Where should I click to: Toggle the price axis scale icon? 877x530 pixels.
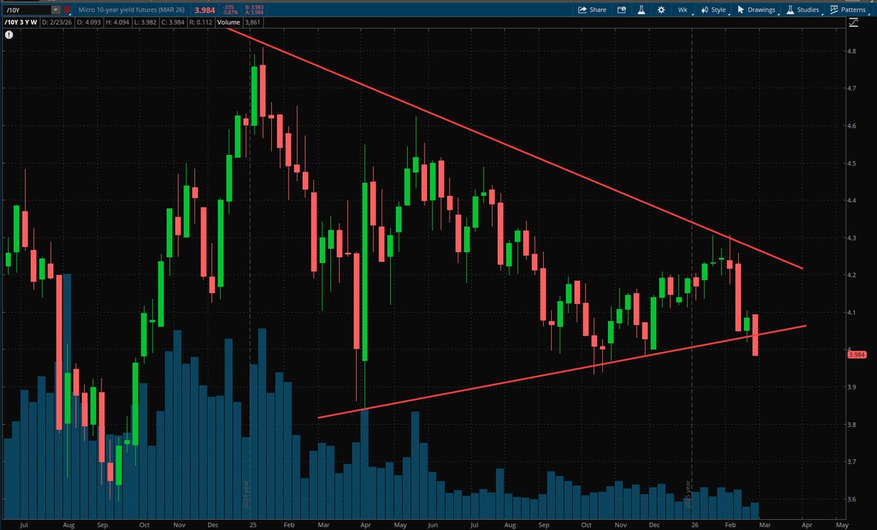click(854, 23)
